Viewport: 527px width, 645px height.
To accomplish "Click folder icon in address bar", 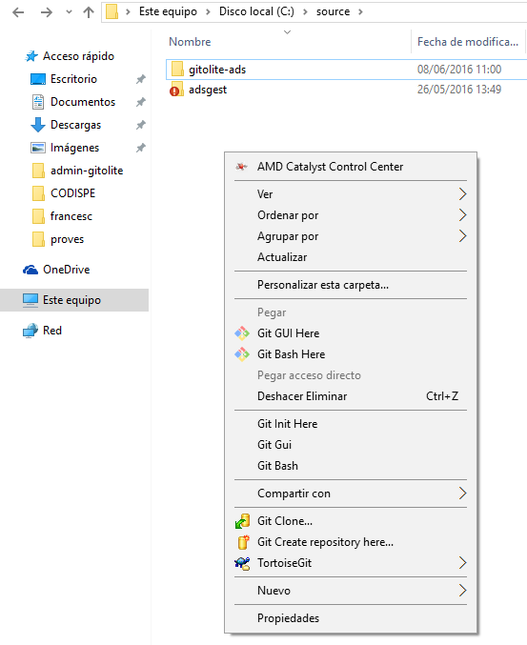I will 111,11.
